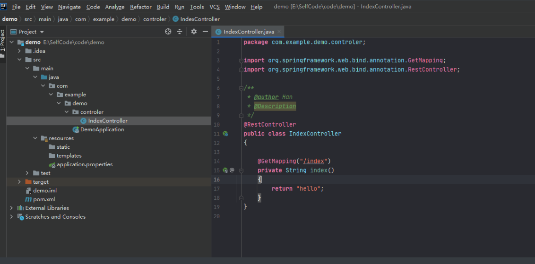The width and height of the screenshot is (535, 264).
Task: Click the demo breadcrumb at the path start
Action: click(x=9, y=19)
